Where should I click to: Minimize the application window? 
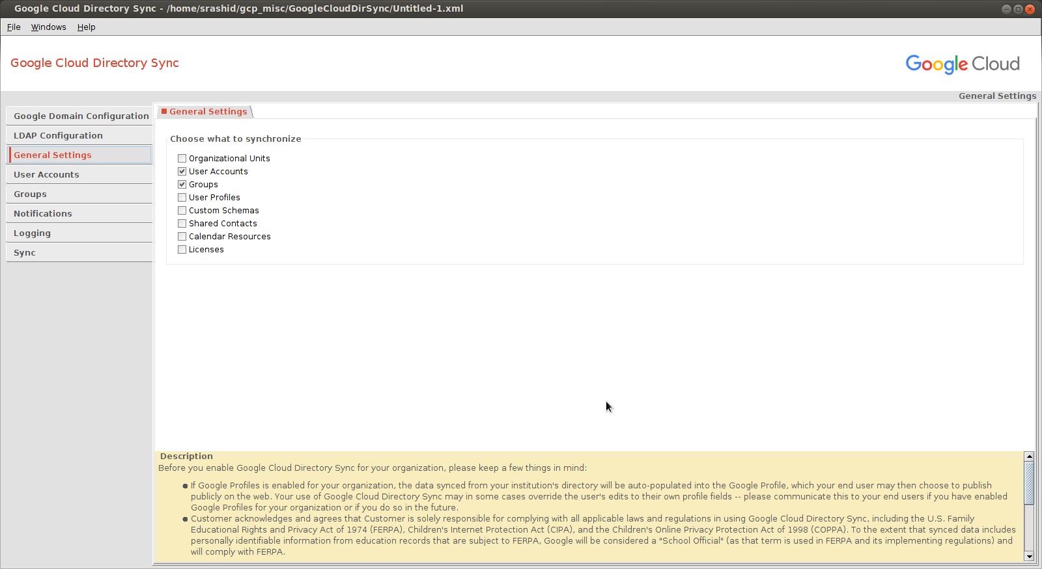(x=1006, y=9)
